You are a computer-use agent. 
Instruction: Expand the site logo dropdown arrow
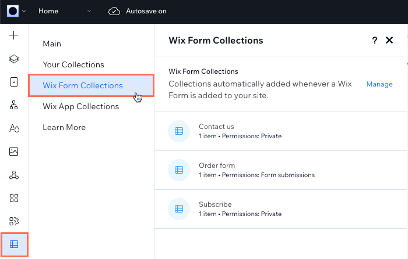pos(24,11)
